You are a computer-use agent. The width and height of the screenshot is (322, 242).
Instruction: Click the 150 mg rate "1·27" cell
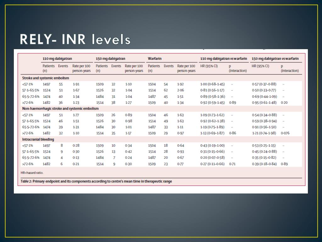coord(129,102)
